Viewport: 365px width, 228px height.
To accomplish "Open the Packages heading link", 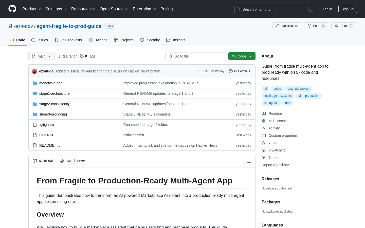I will (x=271, y=202).
